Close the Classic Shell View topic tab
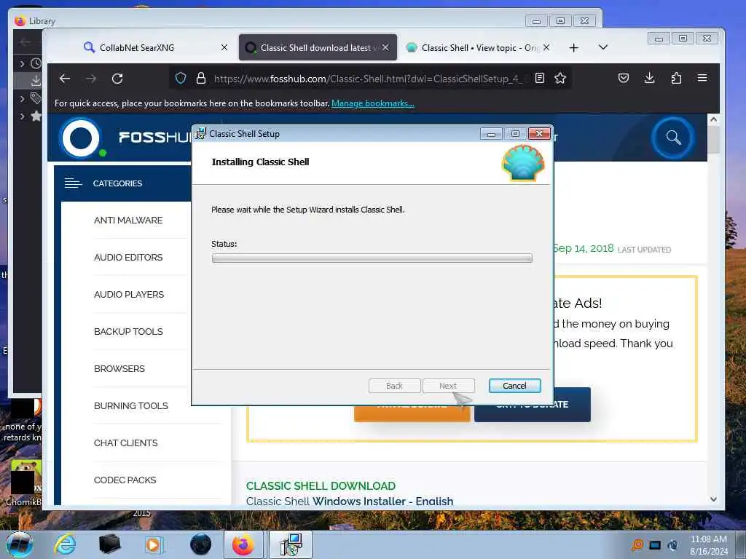746x559 pixels. click(x=546, y=47)
